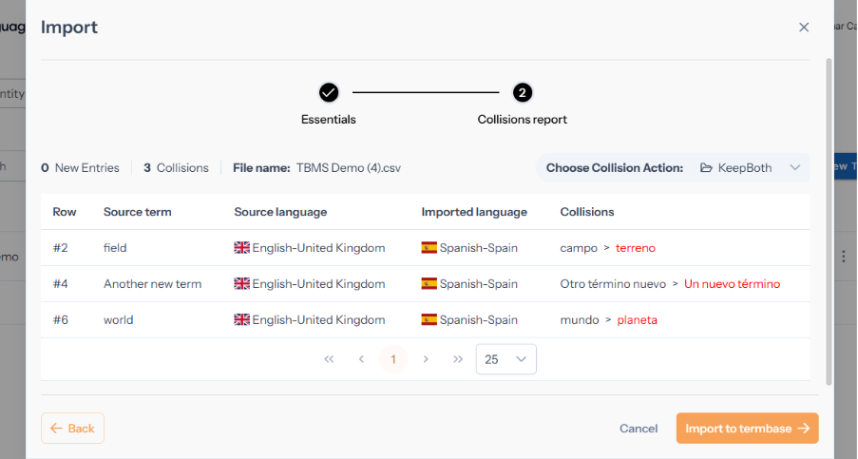Click Import to termbase button

pyautogui.click(x=747, y=429)
